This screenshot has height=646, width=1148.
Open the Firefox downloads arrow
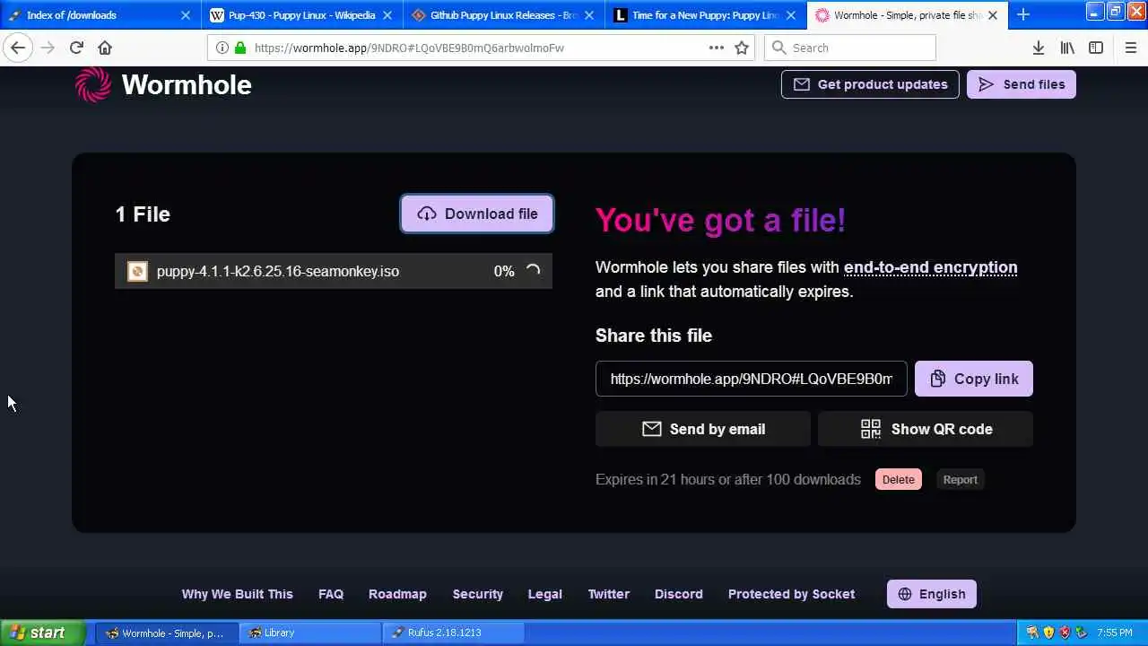click(x=1039, y=48)
